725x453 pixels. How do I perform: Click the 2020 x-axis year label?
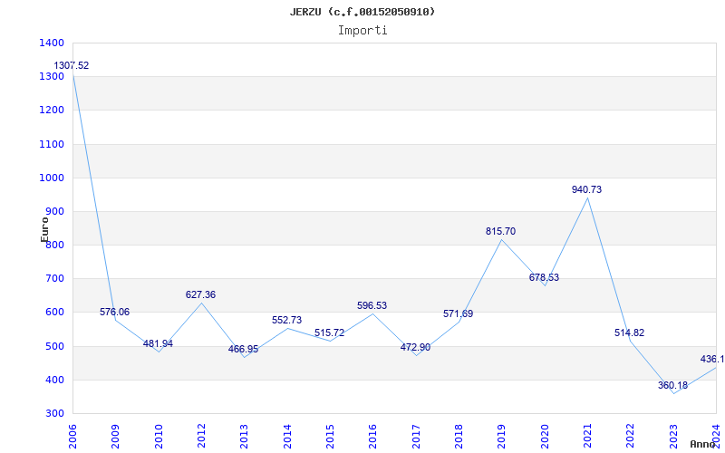[x=545, y=437]
